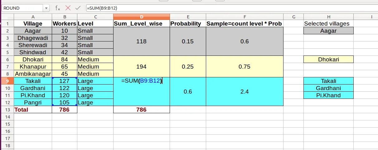Click sample cell 0.6 in column F
The height and width of the screenshot is (150, 378).
tap(245, 41)
